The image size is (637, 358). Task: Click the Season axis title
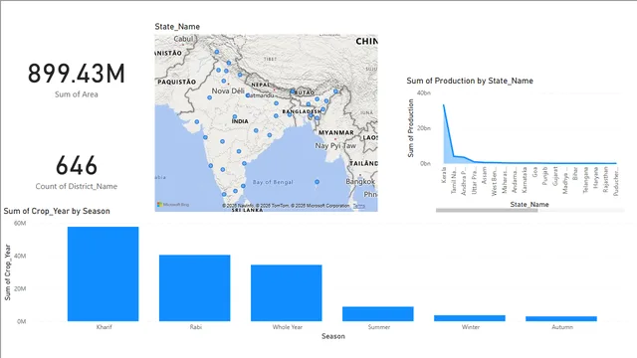pyautogui.click(x=333, y=336)
